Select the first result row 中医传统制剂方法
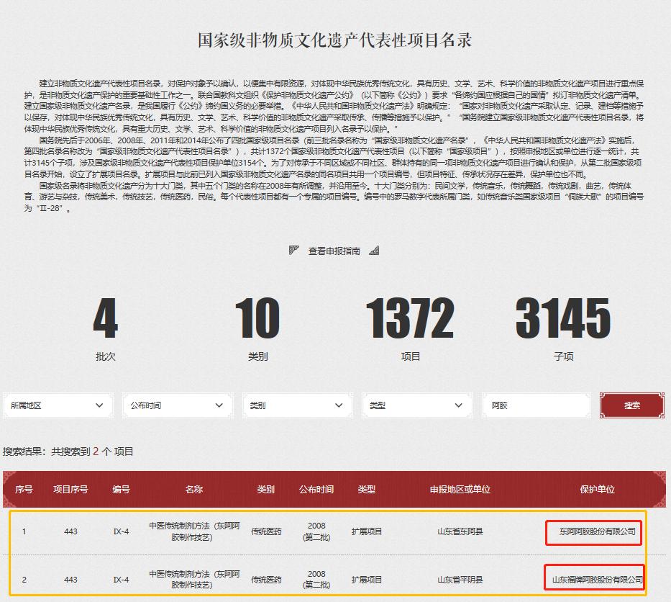 pyautogui.click(x=196, y=532)
